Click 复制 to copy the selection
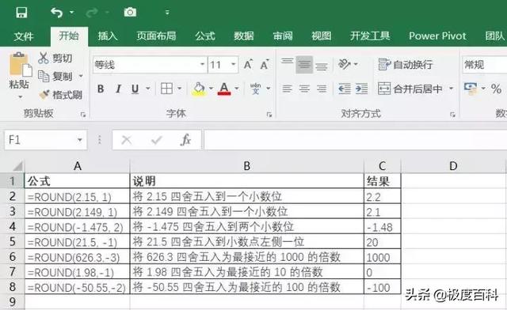The image size is (507, 310). tap(55, 76)
